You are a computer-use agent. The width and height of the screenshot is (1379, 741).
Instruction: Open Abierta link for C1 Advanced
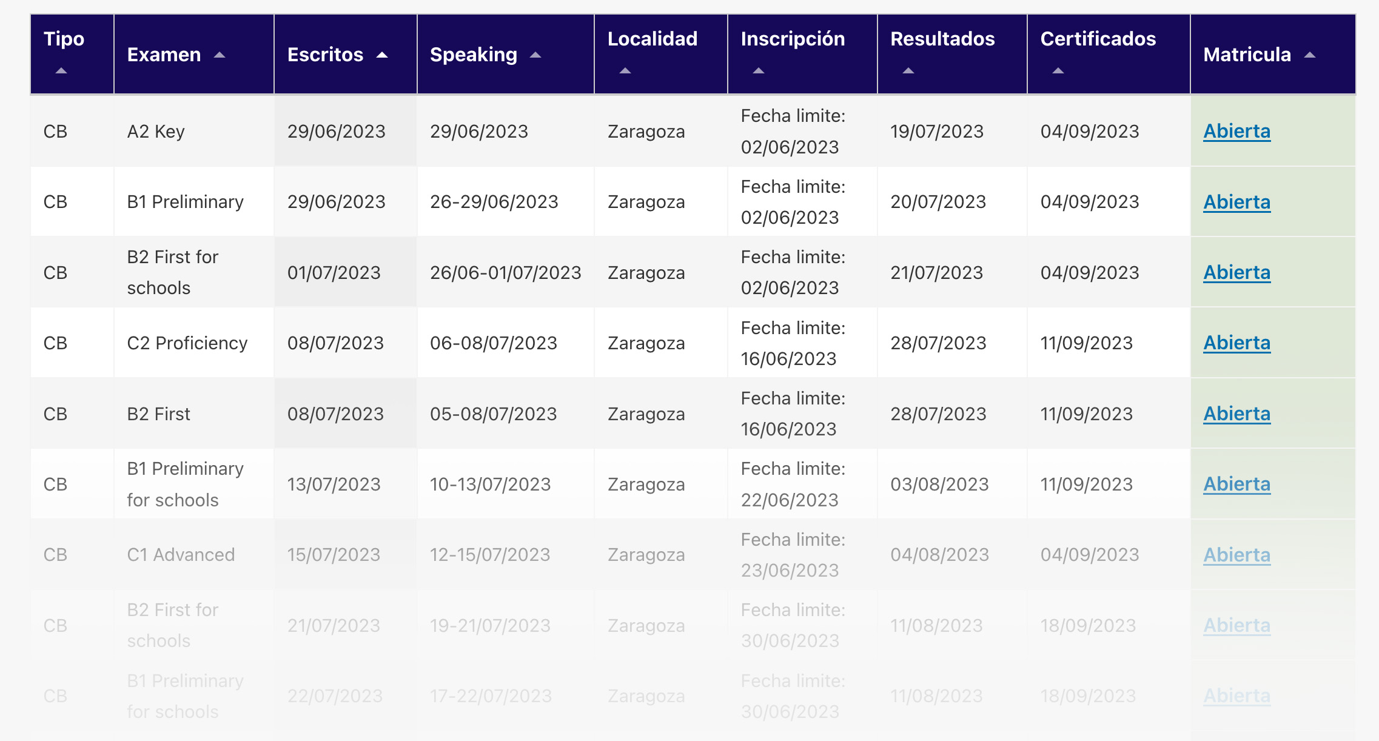(x=1236, y=555)
